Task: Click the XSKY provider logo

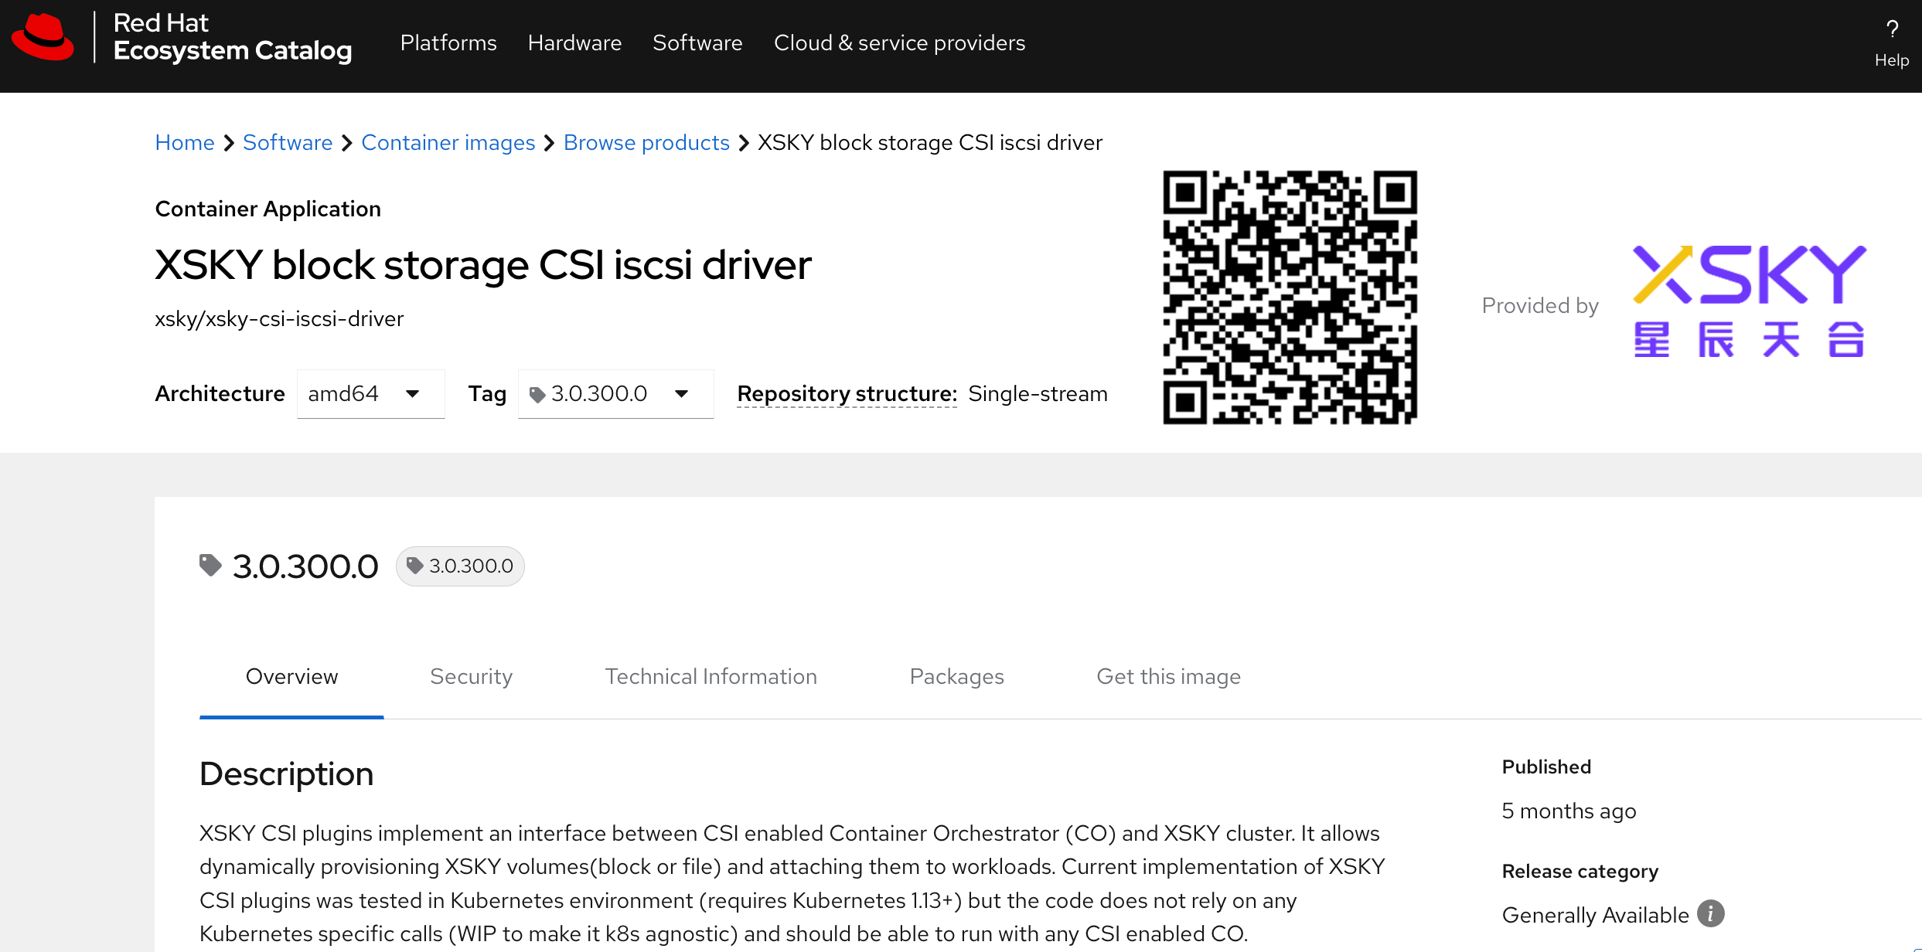Action: click(1750, 301)
